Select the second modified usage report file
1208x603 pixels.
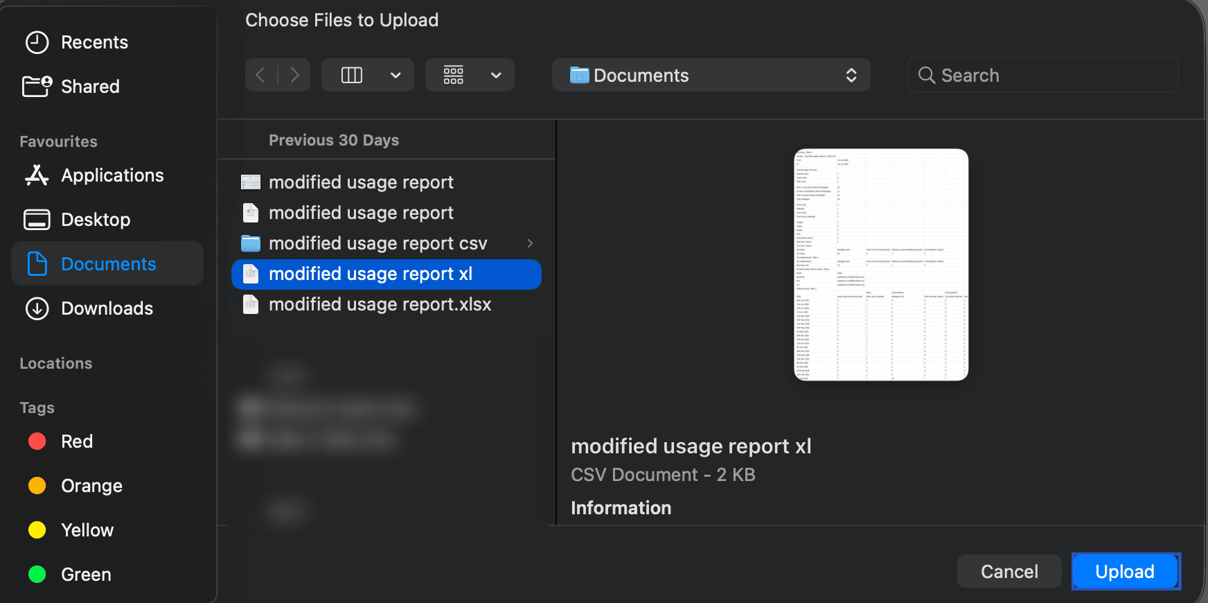point(387,213)
